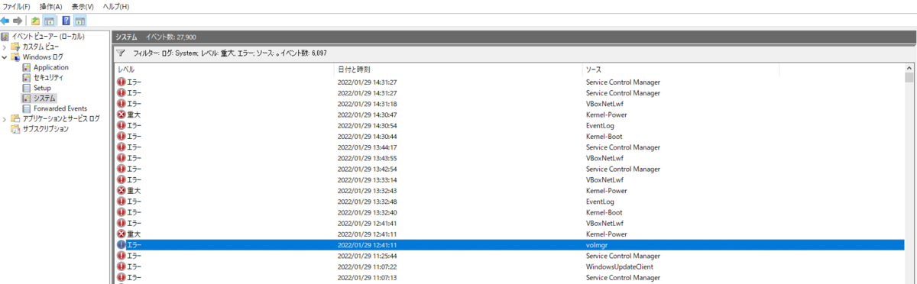The width and height of the screenshot is (917, 284).
Task: Click the Up one level folder icon
Action: tap(35, 21)
